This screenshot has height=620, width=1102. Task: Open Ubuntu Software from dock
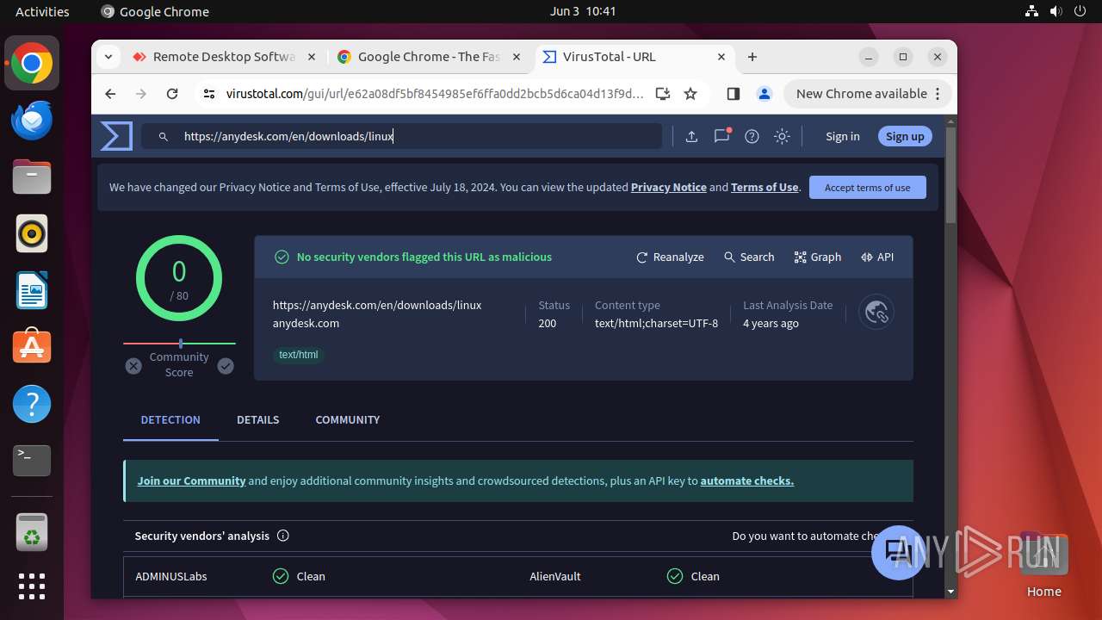tap(32, 347)
